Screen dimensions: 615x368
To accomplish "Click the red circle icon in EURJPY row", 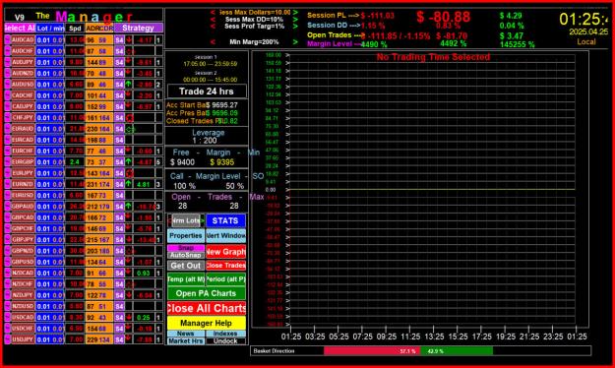I will (130, 173).
